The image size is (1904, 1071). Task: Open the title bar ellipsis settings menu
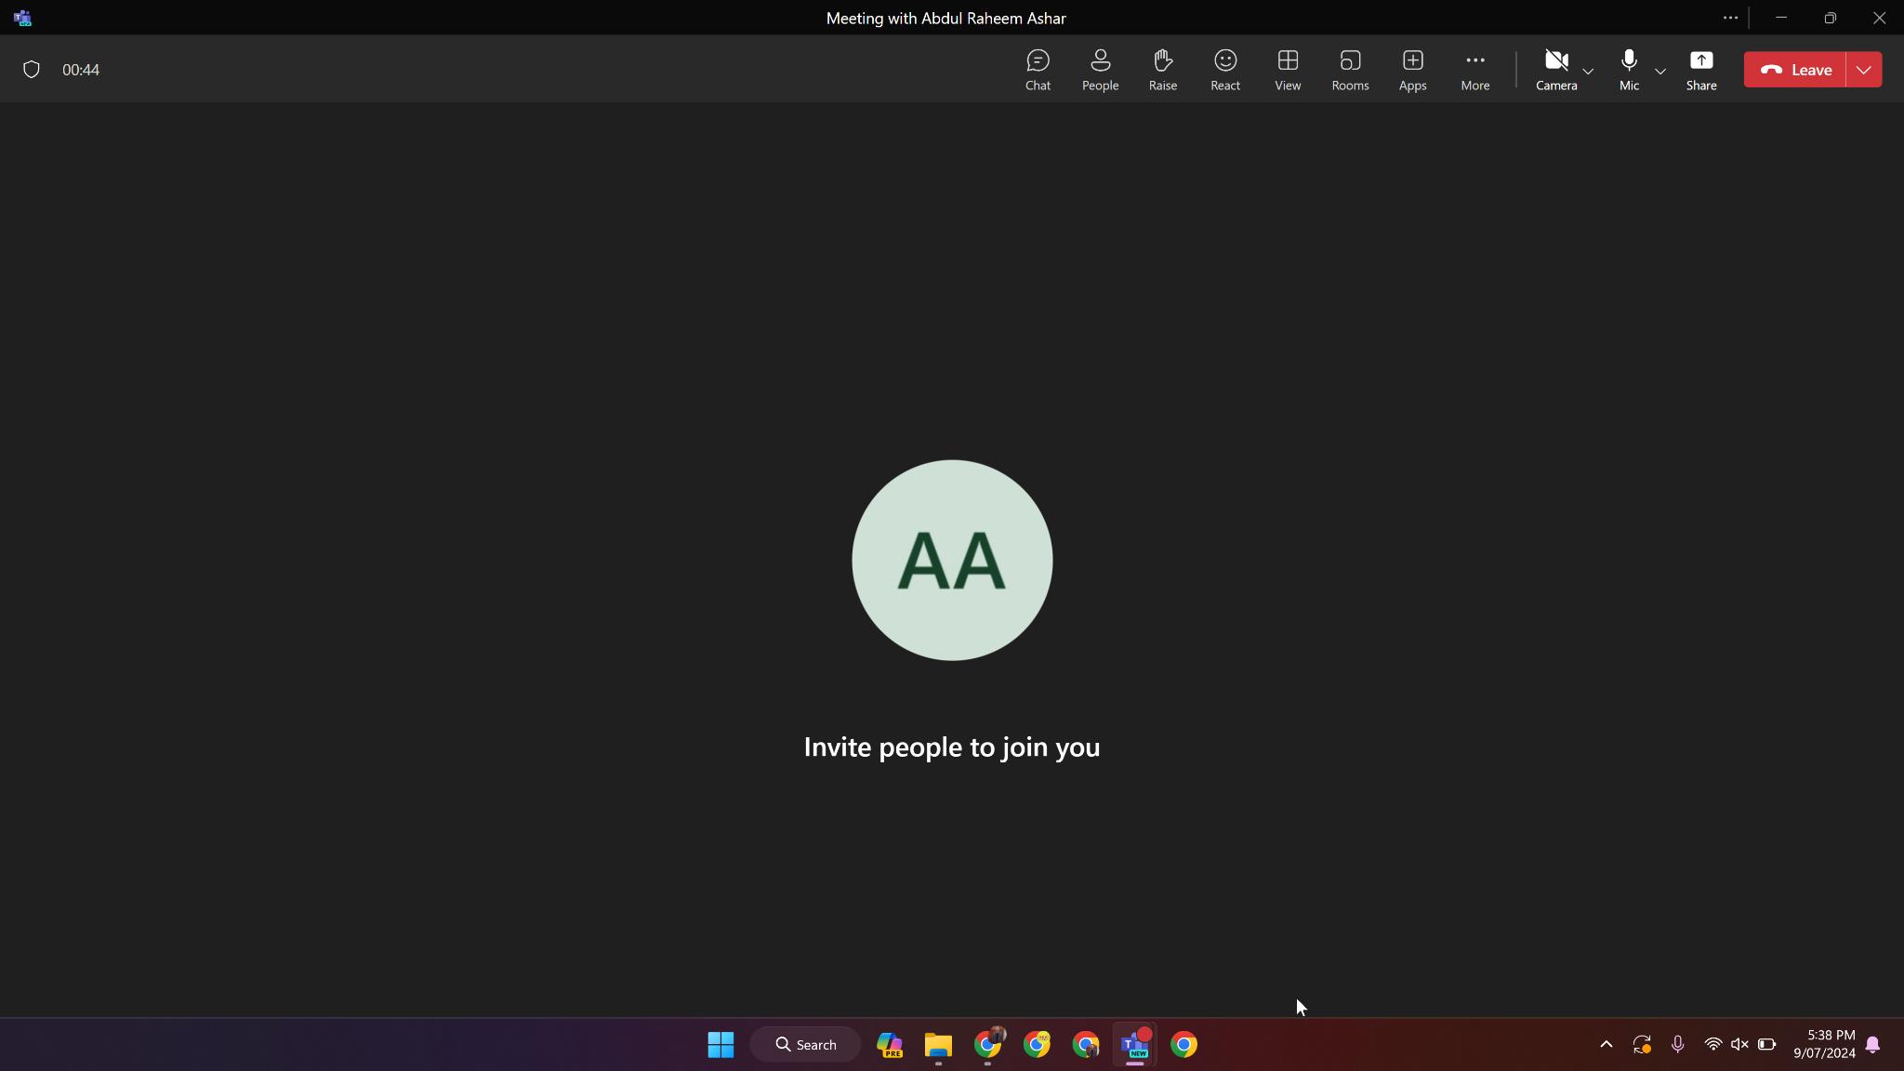[x=1730, y=18]
